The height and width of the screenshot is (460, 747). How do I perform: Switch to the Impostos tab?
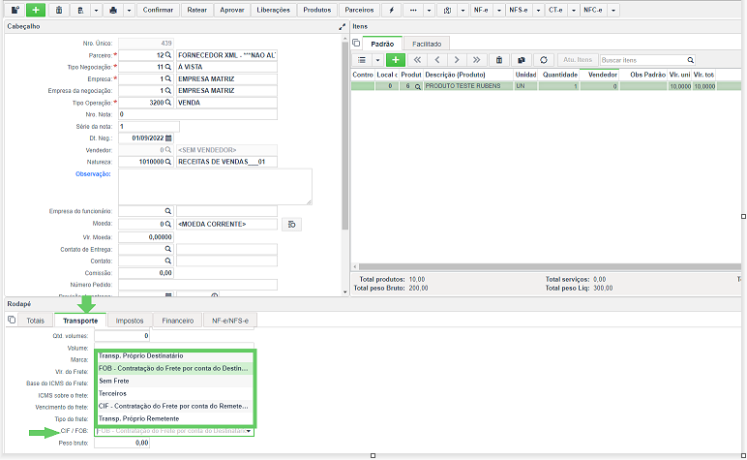click(x=130, y=321)
